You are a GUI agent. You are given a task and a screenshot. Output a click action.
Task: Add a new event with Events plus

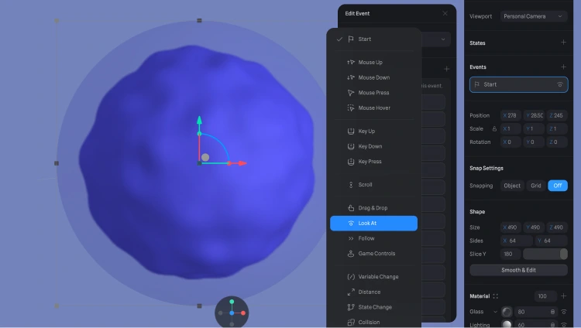(x=563, y=67)
